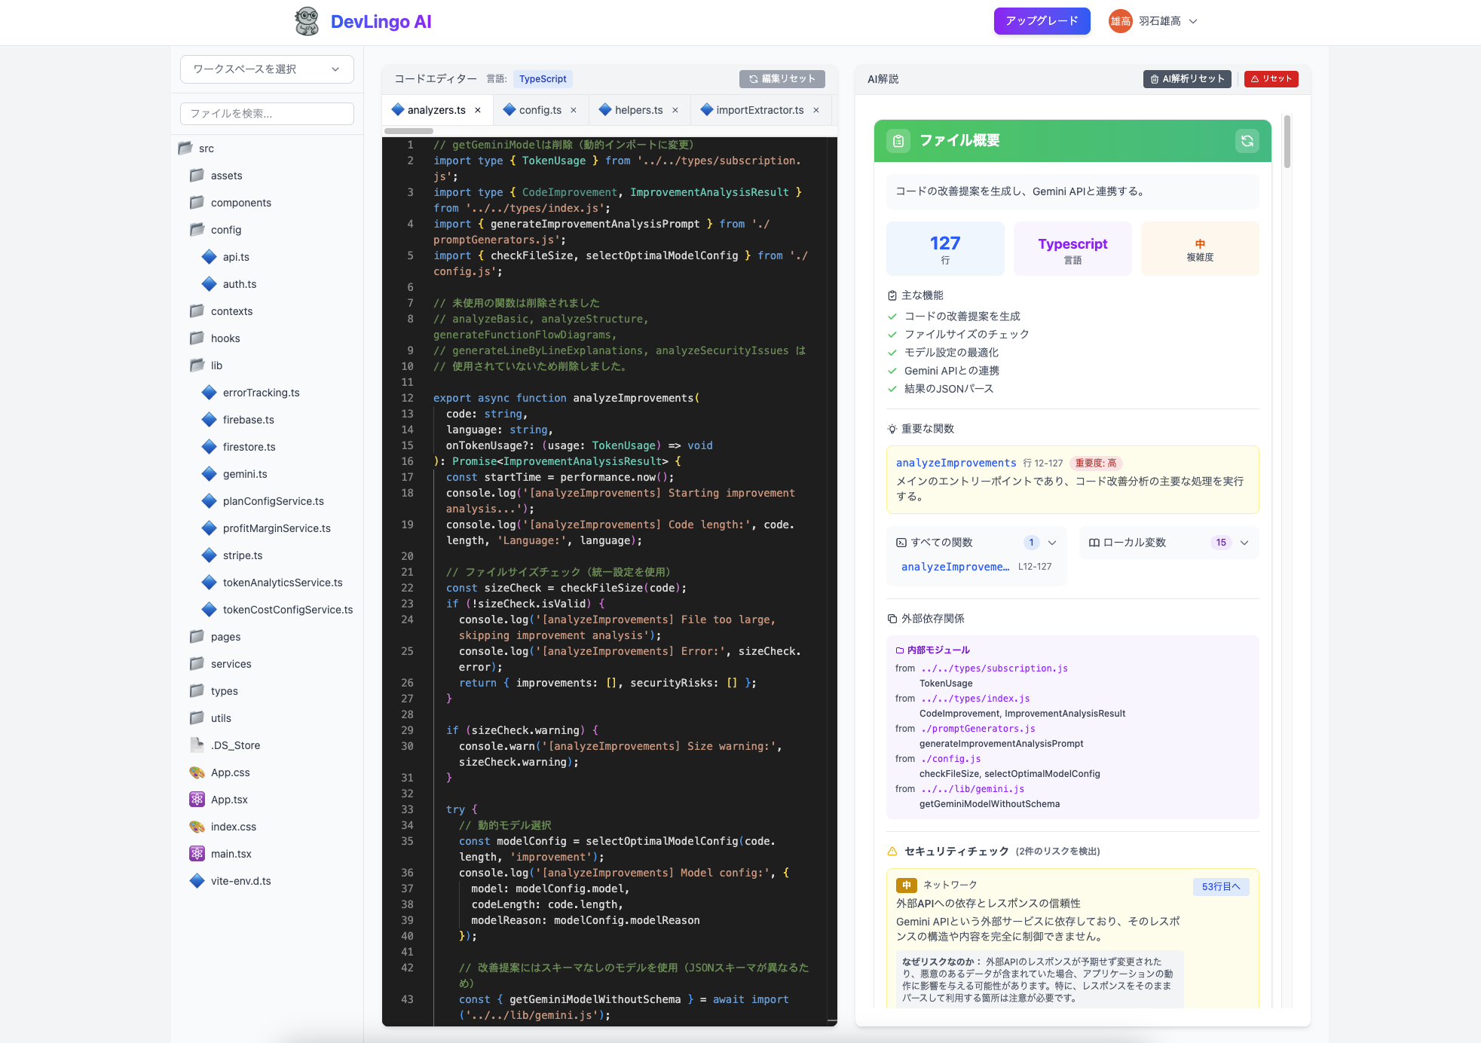Close the helpers.ts tab
The height and width of the screenshot is (1043, 1481).
675,110
